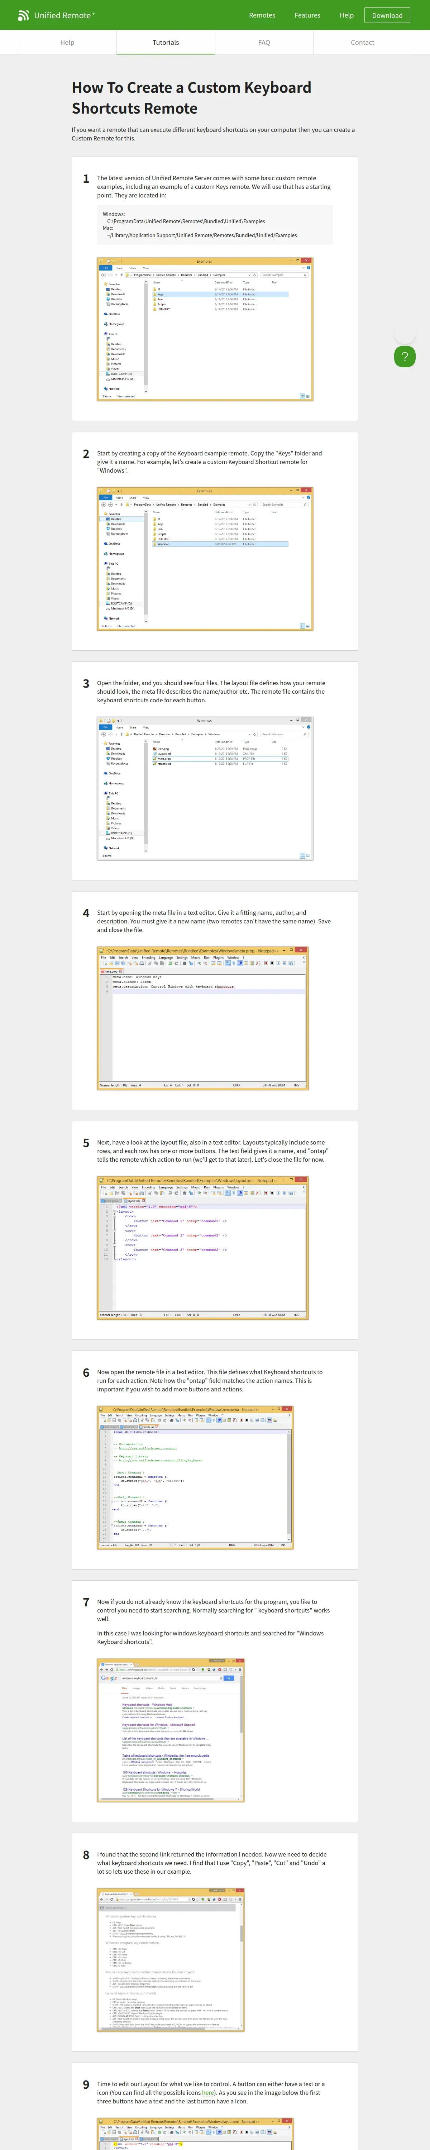Select the Tutorials tab
Viewport: 430px width, 2150px height.
[x=165, y=43]
